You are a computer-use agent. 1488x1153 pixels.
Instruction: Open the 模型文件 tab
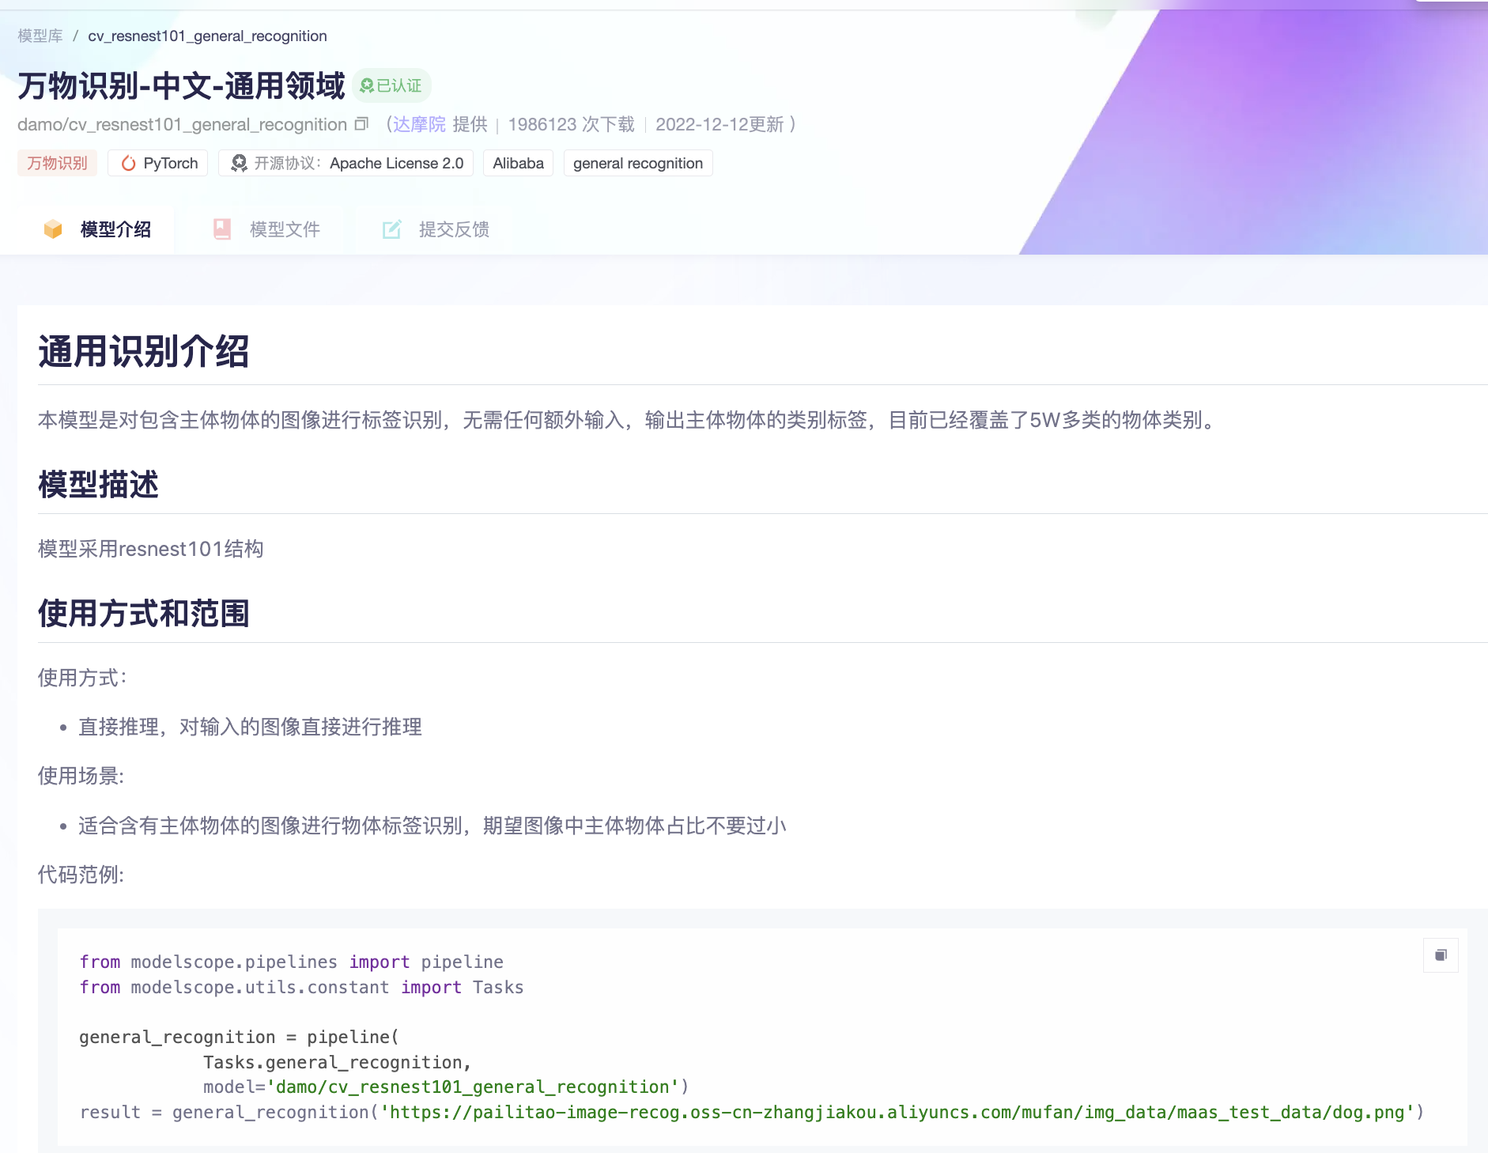tap(266, 229)
